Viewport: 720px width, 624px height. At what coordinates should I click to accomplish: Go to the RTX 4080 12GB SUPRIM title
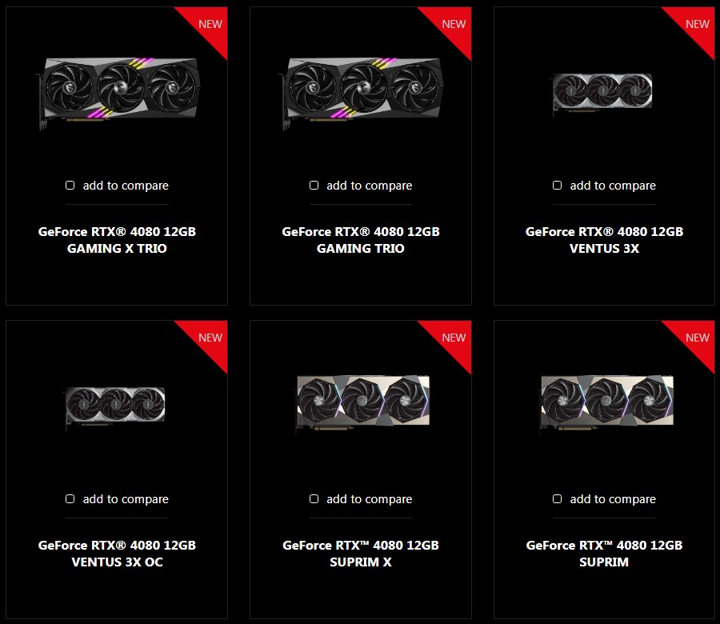[x=604, y=554]
